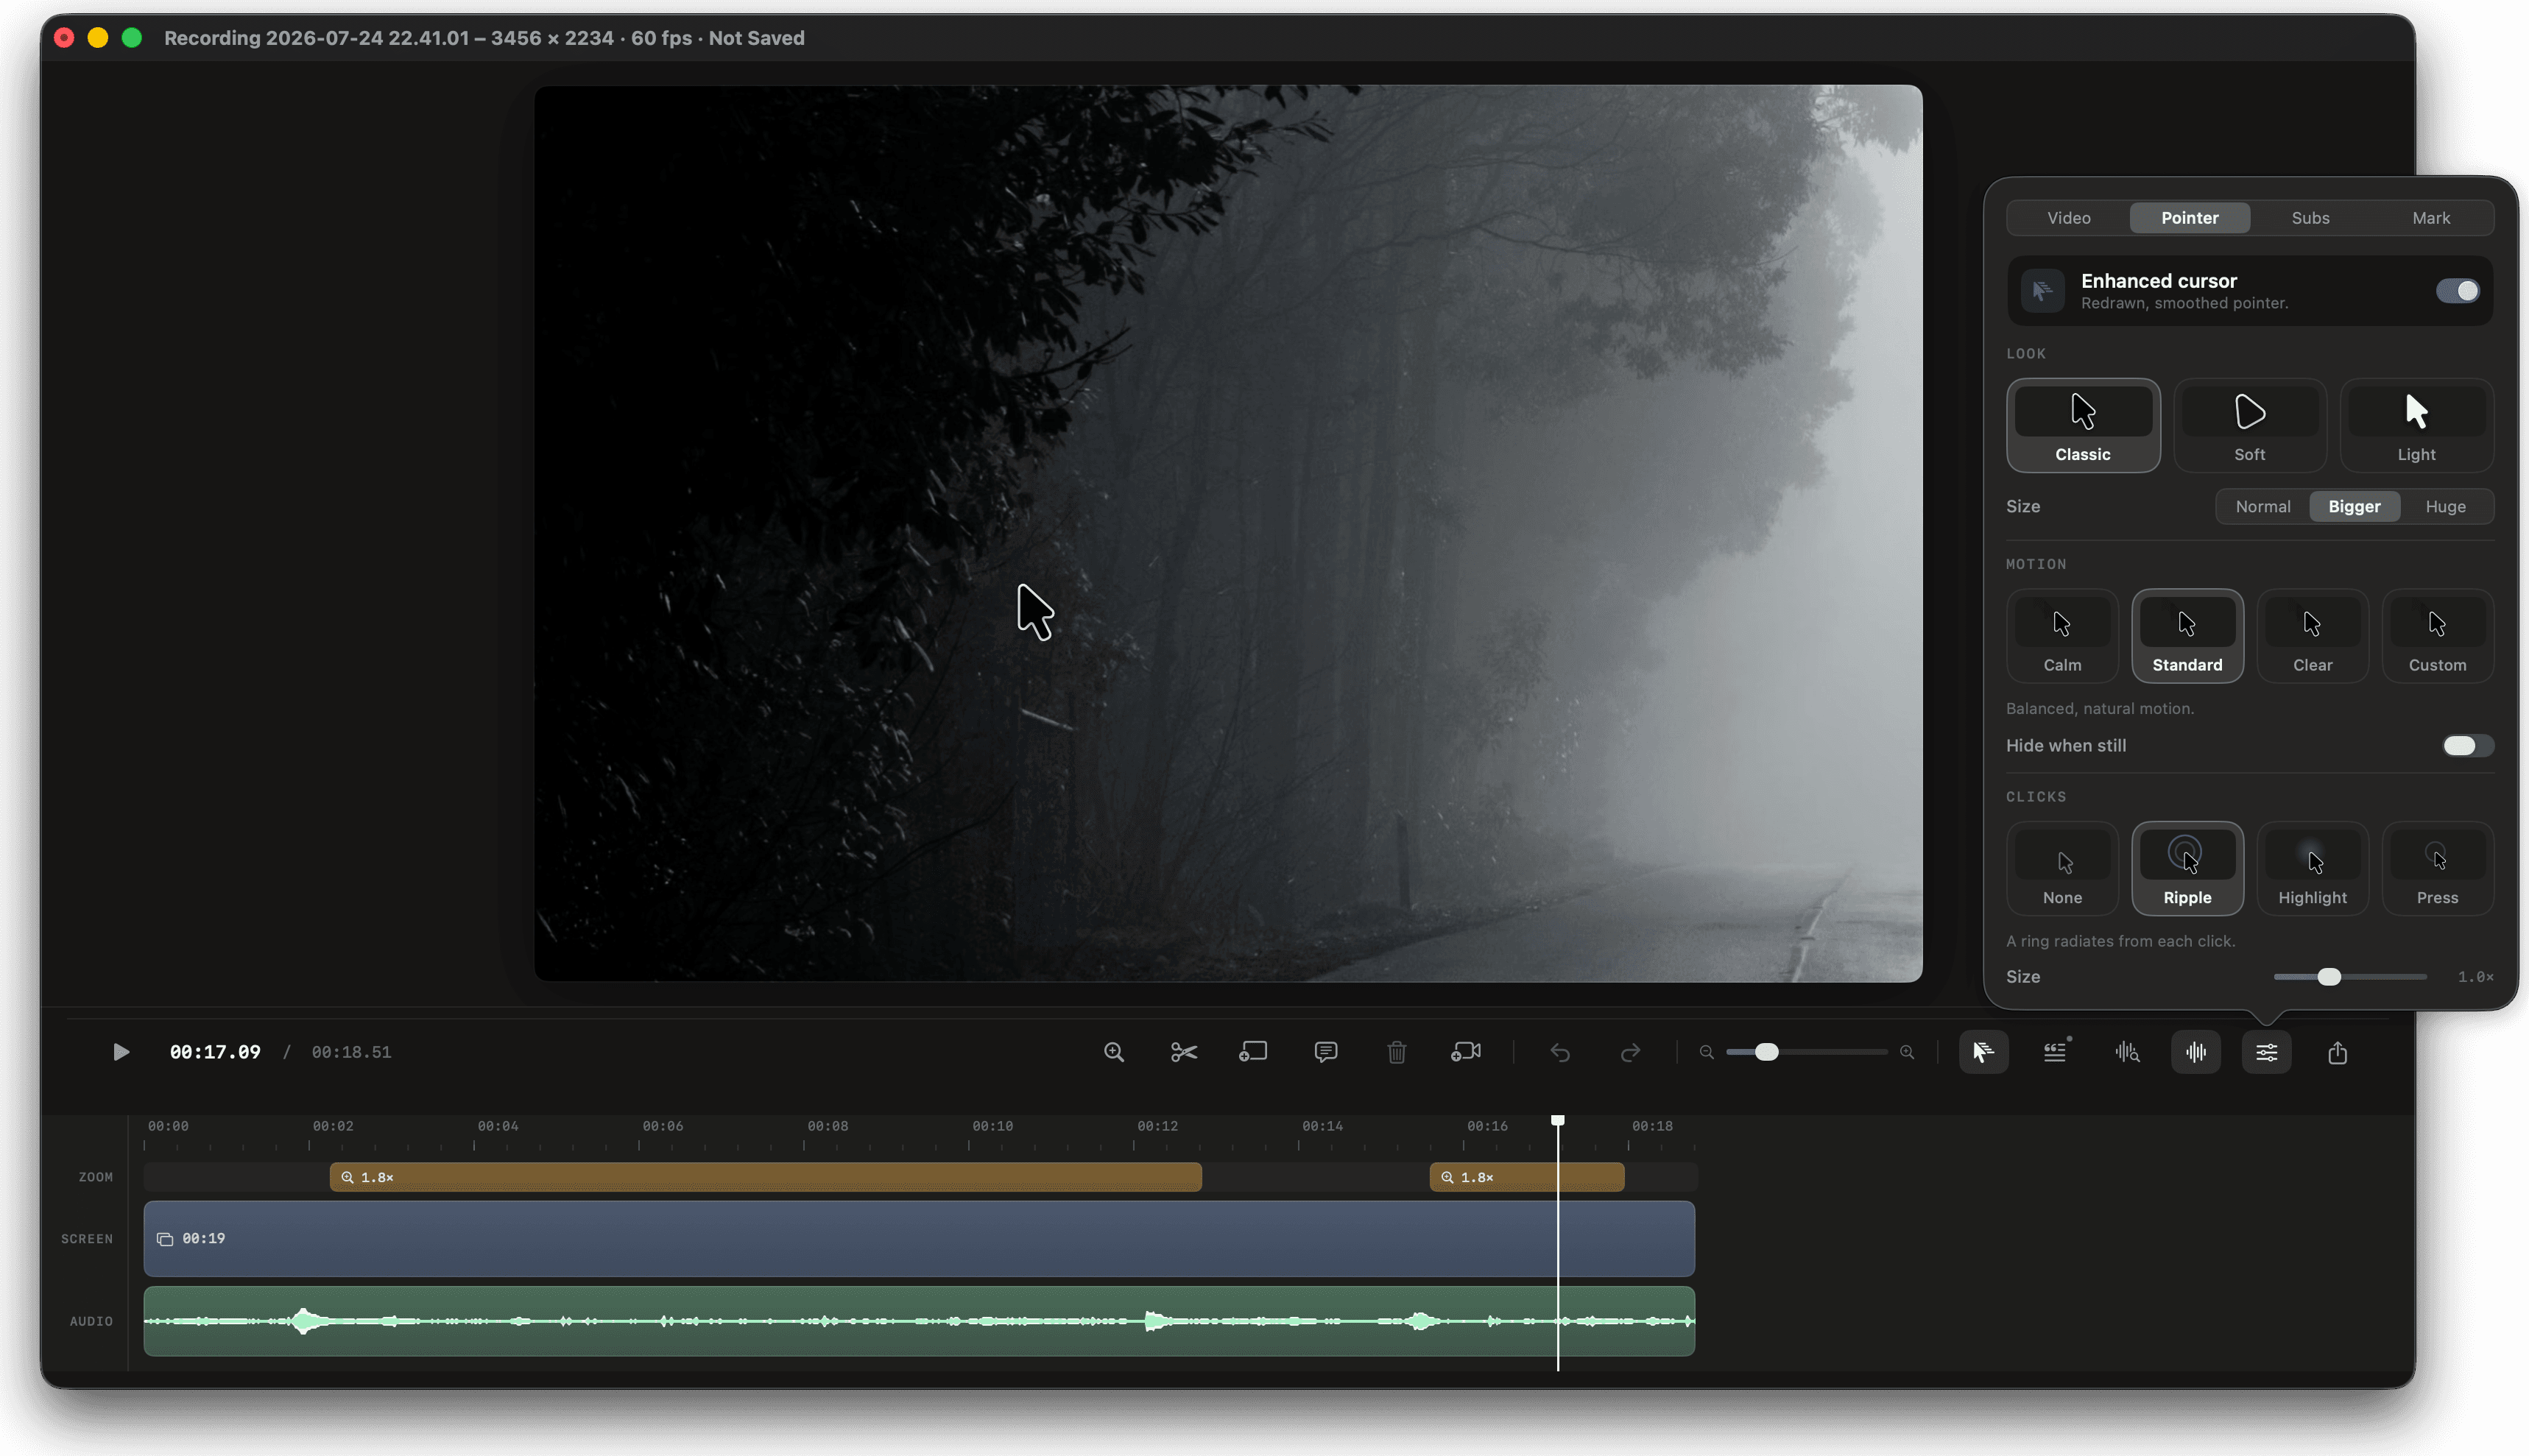Click the 00:14 mark on timeline ruler
The width and height of the screenshot is (2529, 1456).
[x=1322, y=1127]
